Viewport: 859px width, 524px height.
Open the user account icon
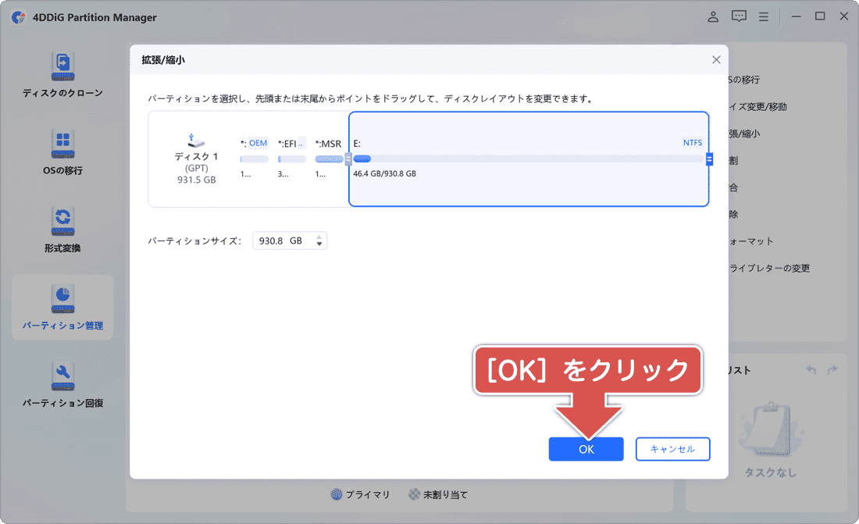click(x=712, y=16)
